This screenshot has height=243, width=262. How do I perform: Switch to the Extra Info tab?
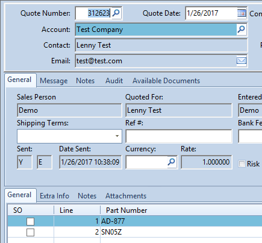click(x=54, y=196)
